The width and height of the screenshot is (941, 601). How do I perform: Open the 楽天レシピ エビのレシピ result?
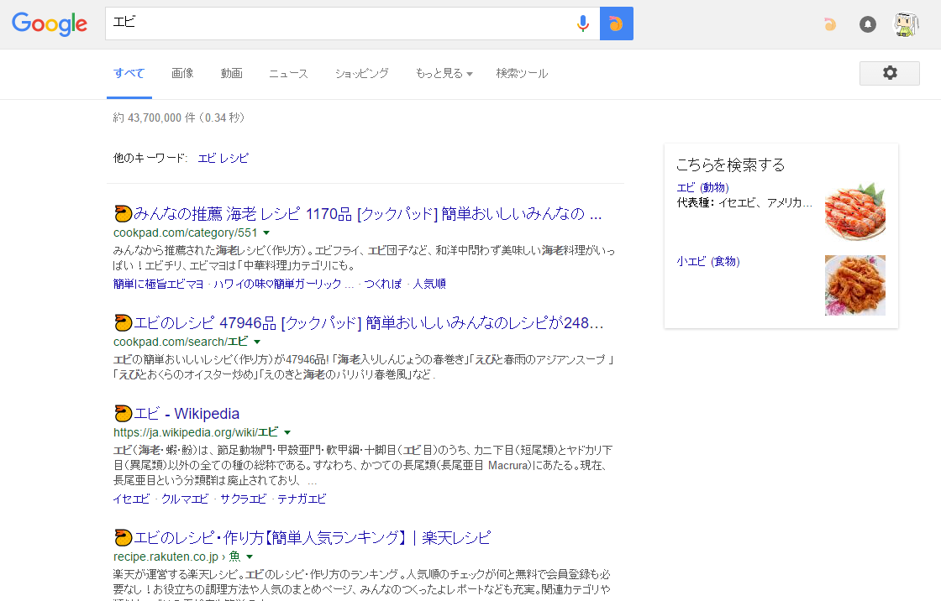(x=312, y=537)
